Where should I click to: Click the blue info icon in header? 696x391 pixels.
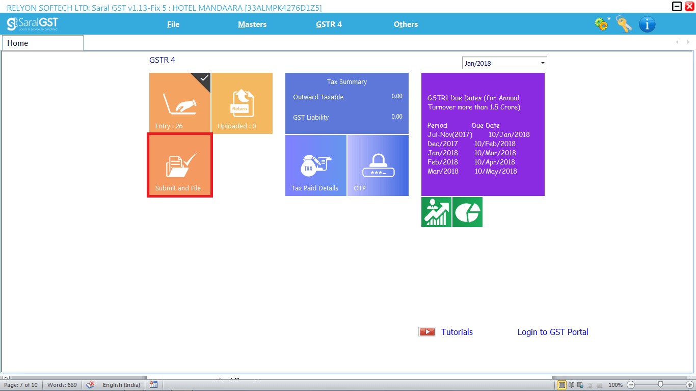coord(647,24)
